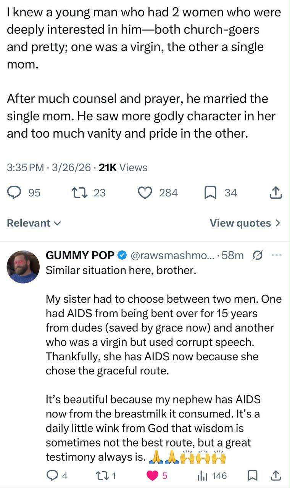290x488 pixels.
Task: Tap the blue verified badge
Action: [x=122, y=255]
